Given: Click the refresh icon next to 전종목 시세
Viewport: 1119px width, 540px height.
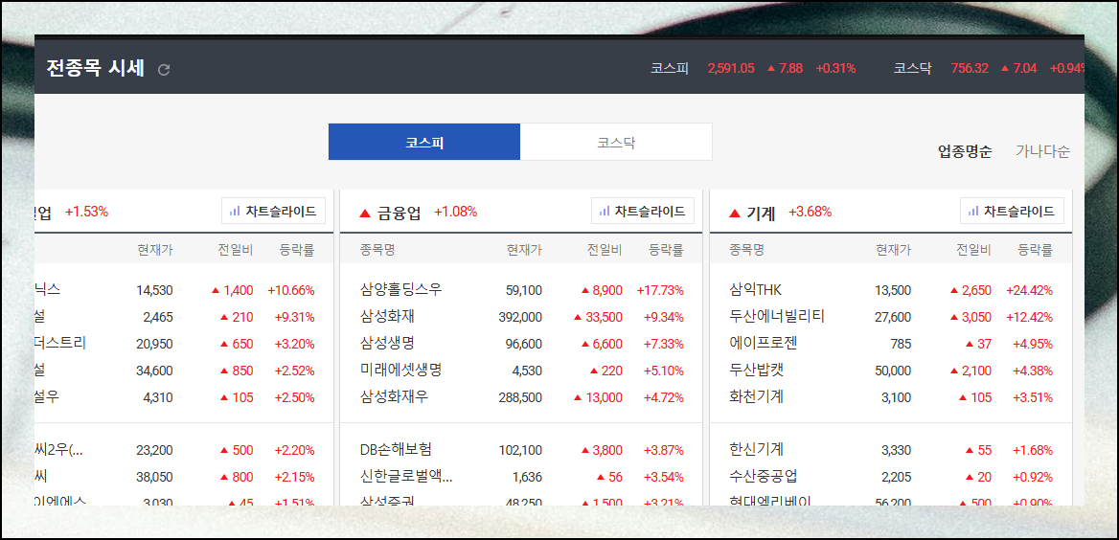Looking at the screenshot, I should (164, 70).
